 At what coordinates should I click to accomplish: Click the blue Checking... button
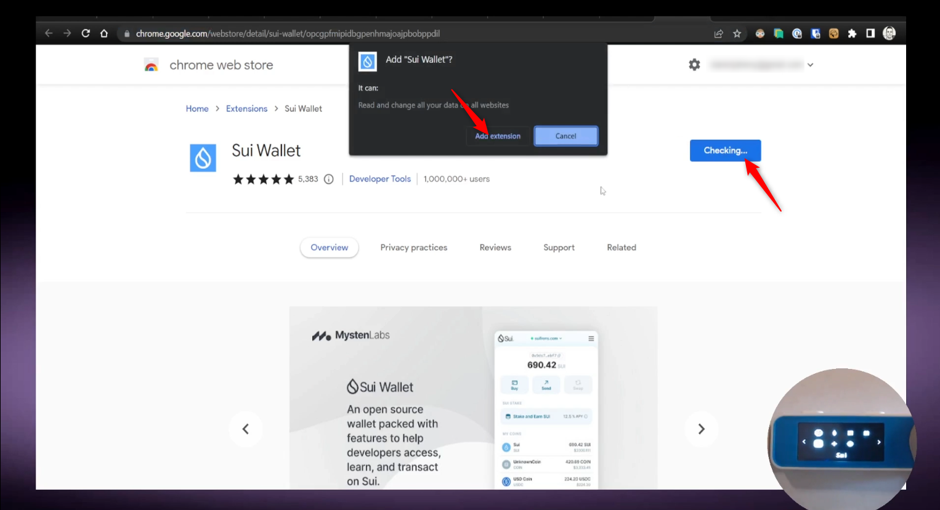(725, 151)
